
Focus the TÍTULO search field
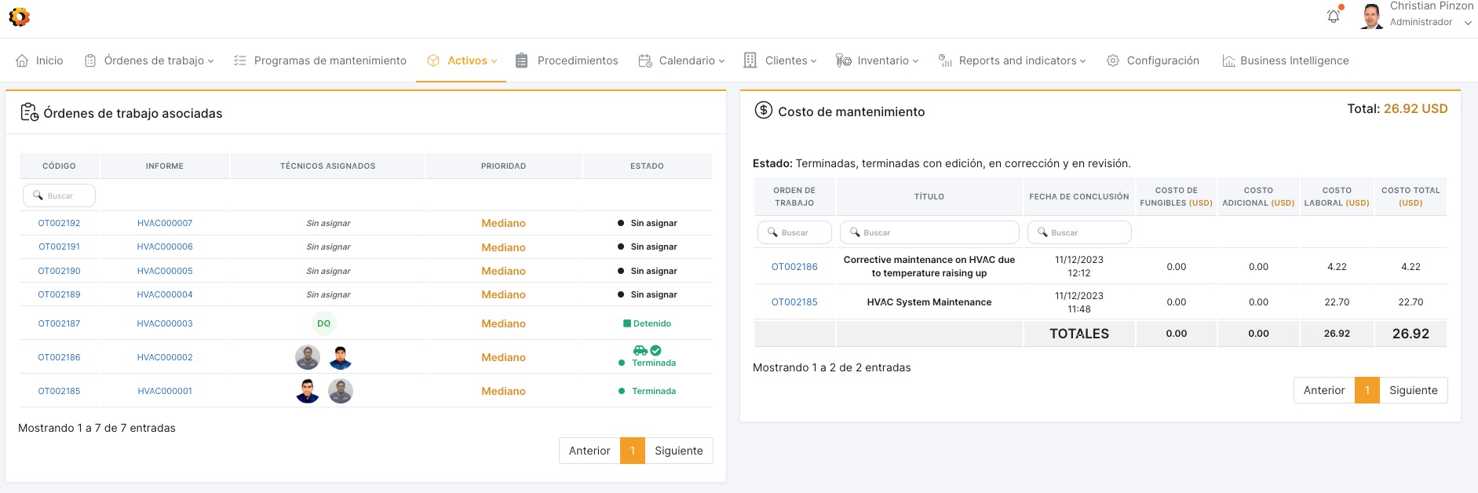point(929,232)
